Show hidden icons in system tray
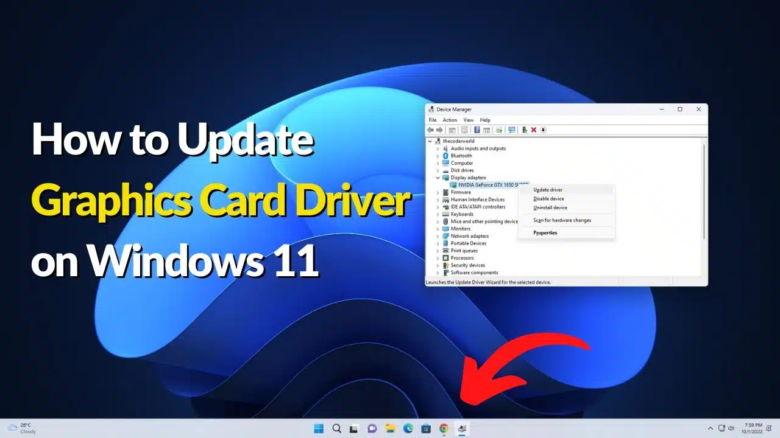The image size is (780, 438). (x=710, y=428)
